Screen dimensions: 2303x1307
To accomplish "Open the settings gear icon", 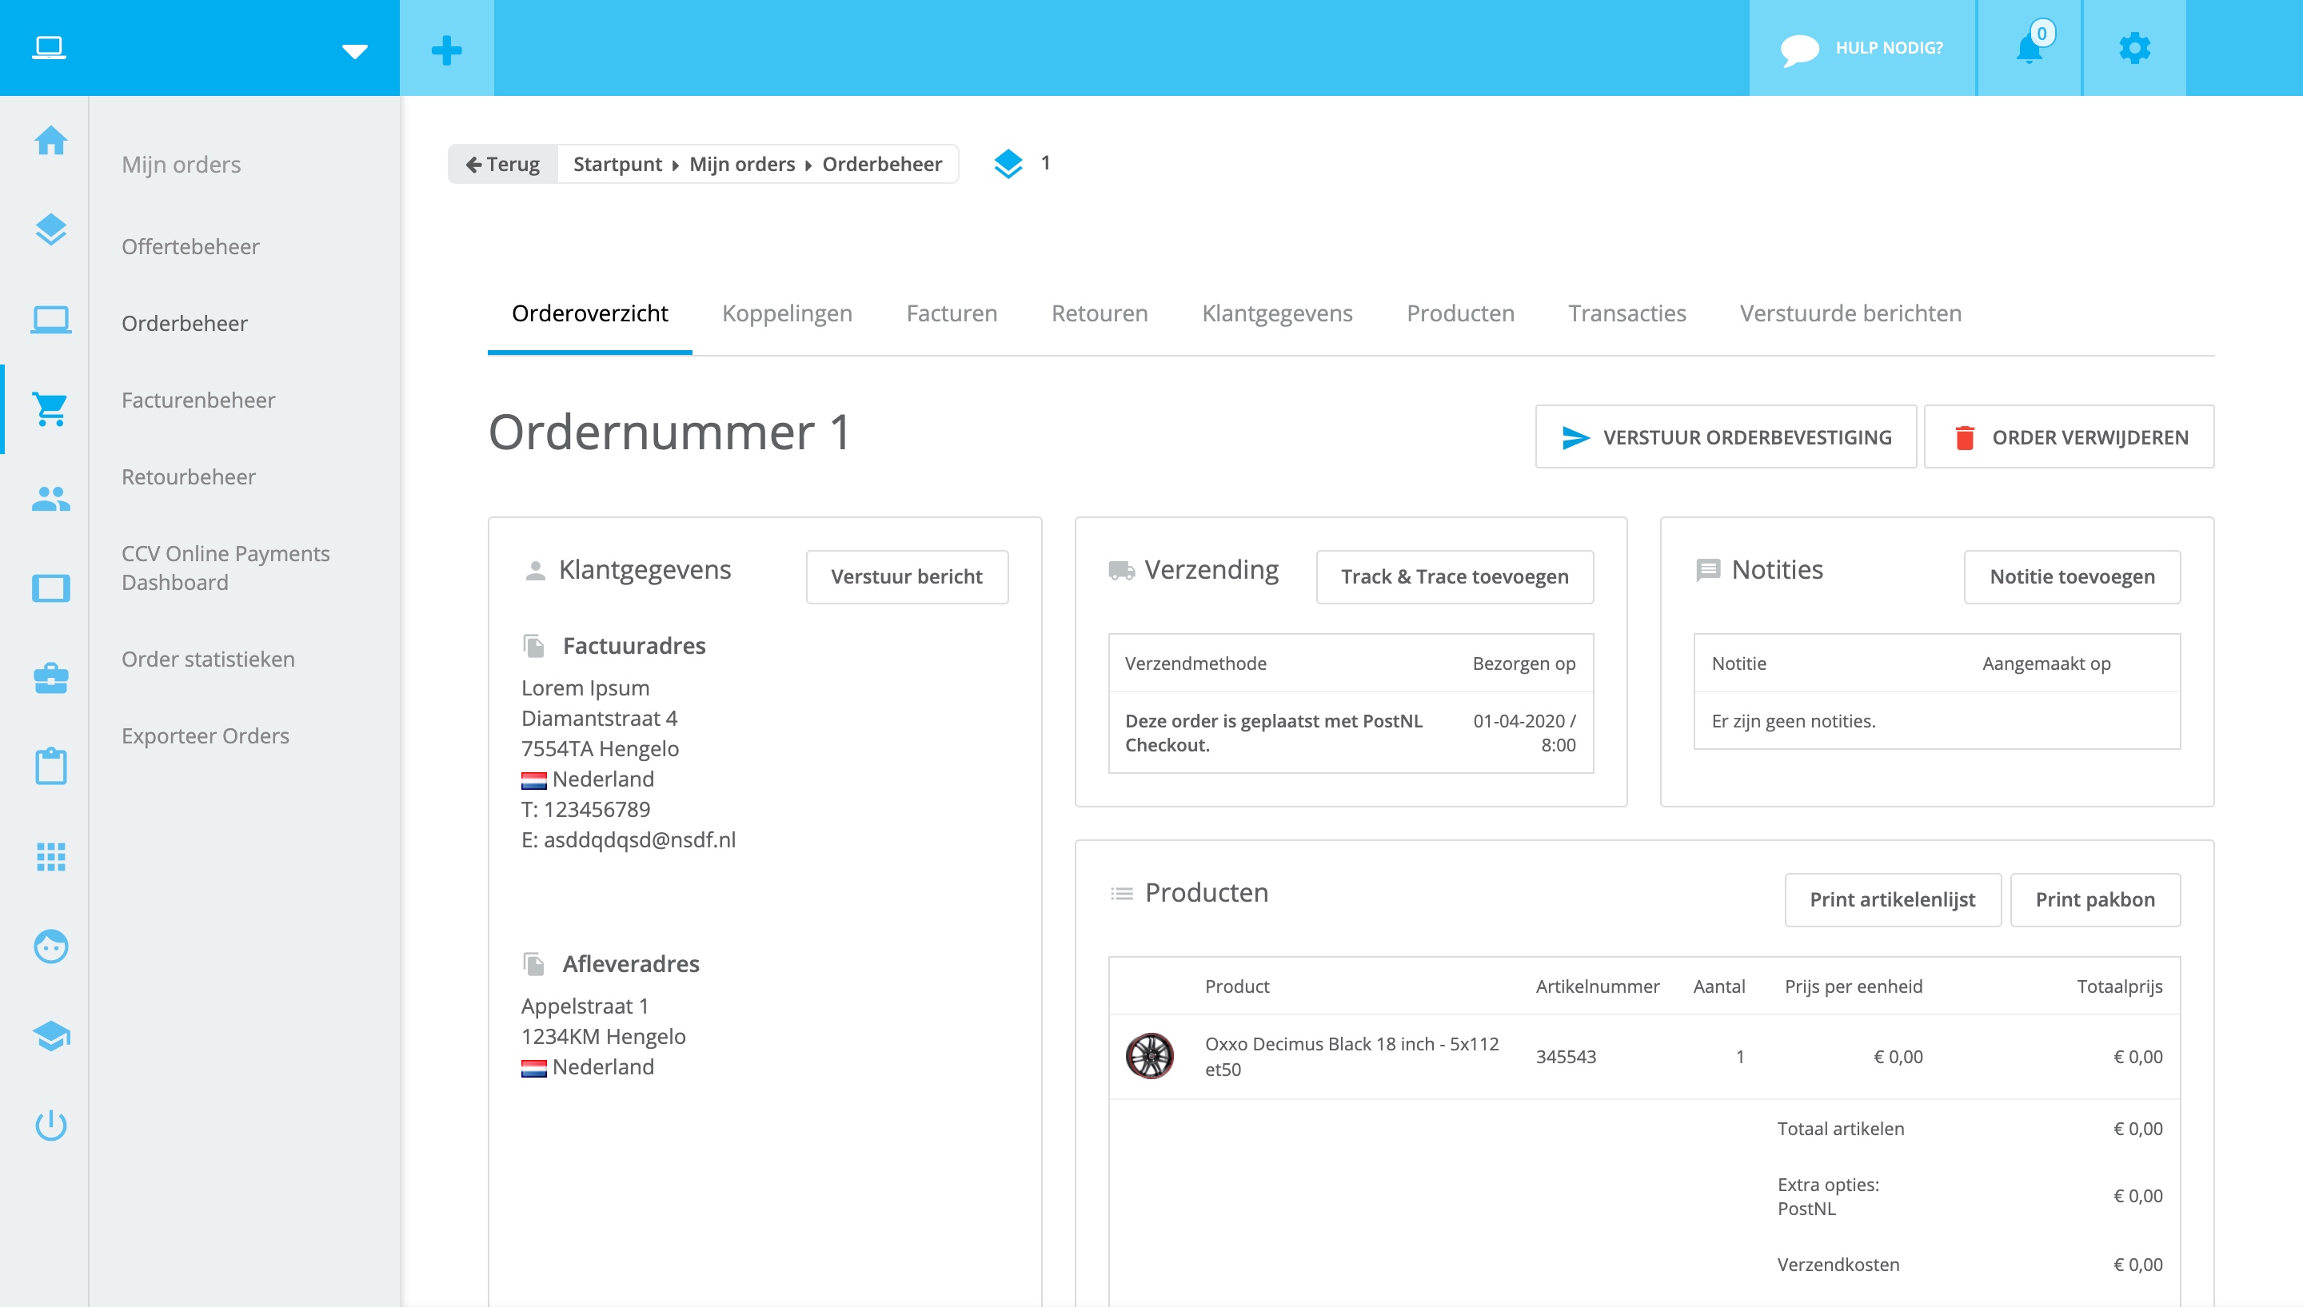I will coord(2134,49).
